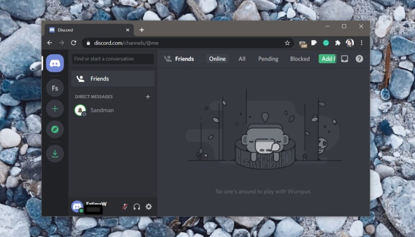Expand the Direct Messages plus control
Screen dimensions: 415x237
[x=148, y=97]
